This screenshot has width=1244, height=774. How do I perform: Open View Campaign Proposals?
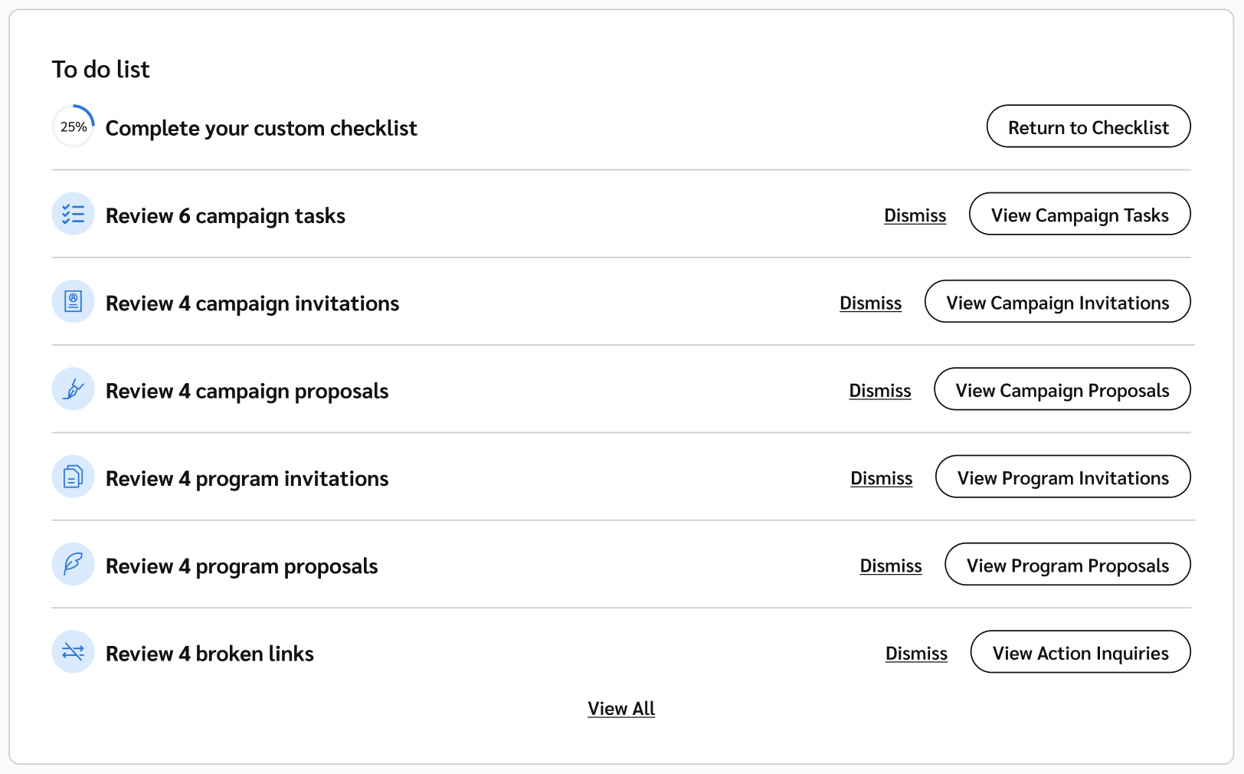[1062, 389]
